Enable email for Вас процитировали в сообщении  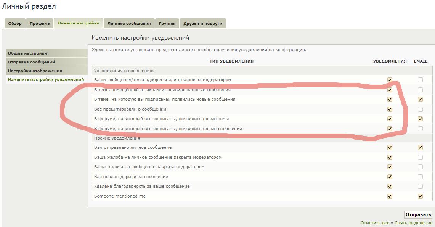pyautogui.click(x=420, y=109)
